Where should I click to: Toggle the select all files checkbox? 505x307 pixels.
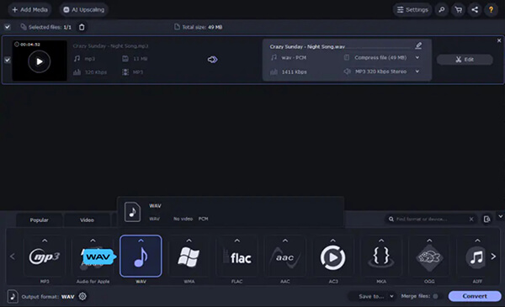[x=8, y=27]
